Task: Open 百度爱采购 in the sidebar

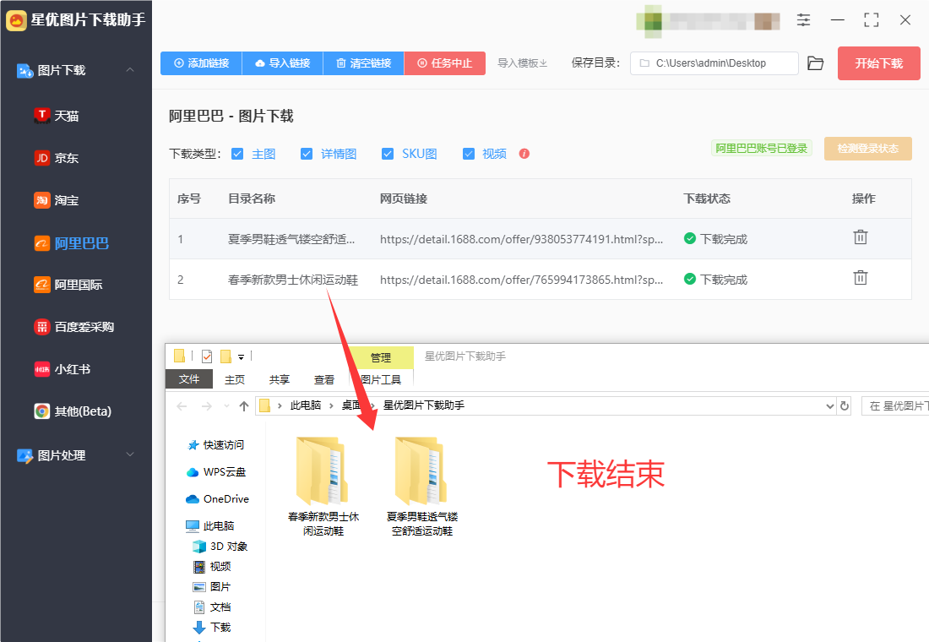Action: click(x=74, y=327)
